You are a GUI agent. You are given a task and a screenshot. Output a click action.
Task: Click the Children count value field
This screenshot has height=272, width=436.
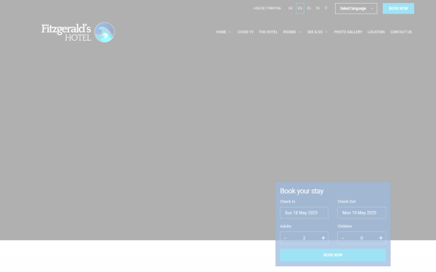pos(361,238)
